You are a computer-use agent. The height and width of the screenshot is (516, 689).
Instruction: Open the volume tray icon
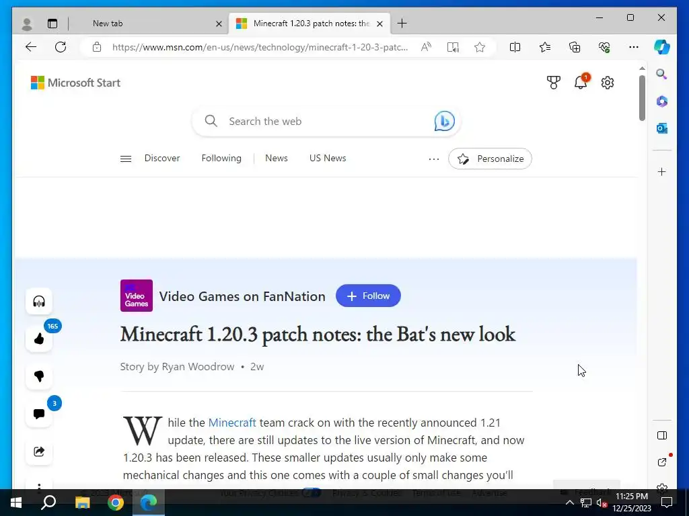(601, 503)
